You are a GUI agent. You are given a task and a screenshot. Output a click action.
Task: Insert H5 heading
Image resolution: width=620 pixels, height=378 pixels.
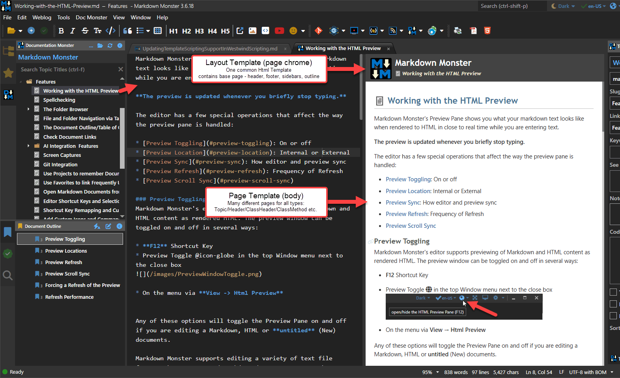coord(225,31)
